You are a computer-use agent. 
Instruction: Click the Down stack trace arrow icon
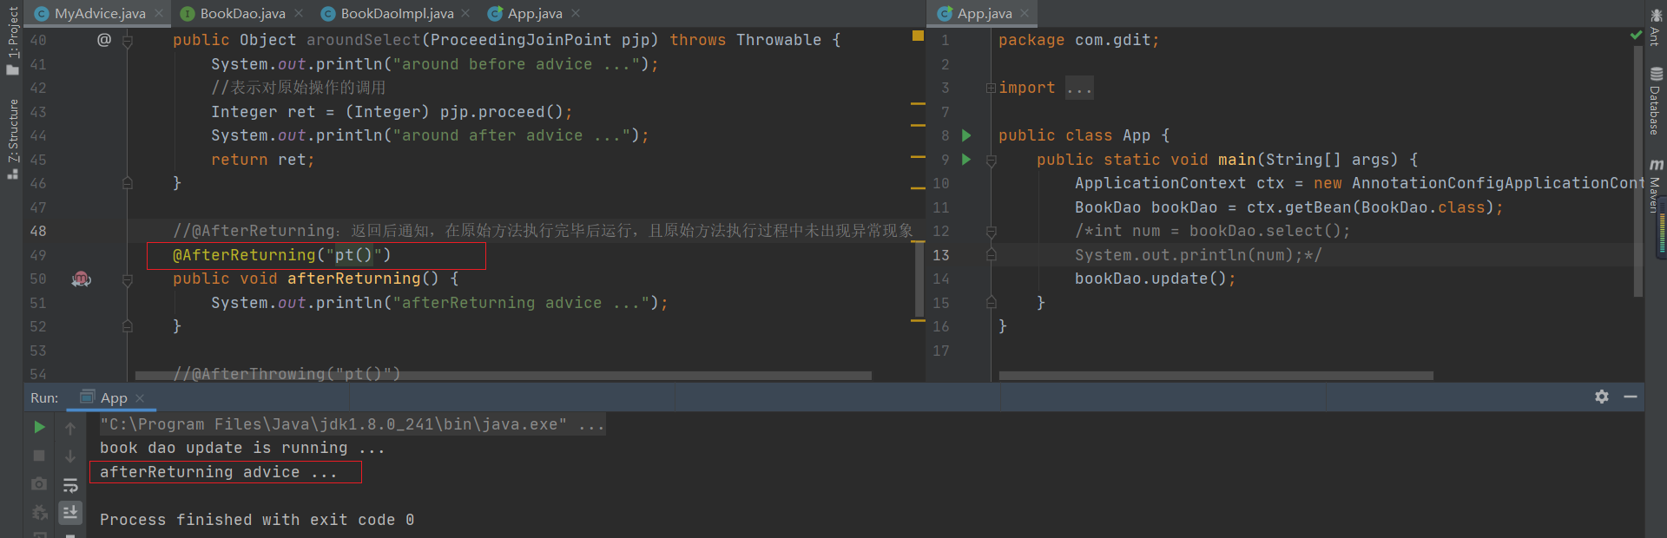click(70, 456)
